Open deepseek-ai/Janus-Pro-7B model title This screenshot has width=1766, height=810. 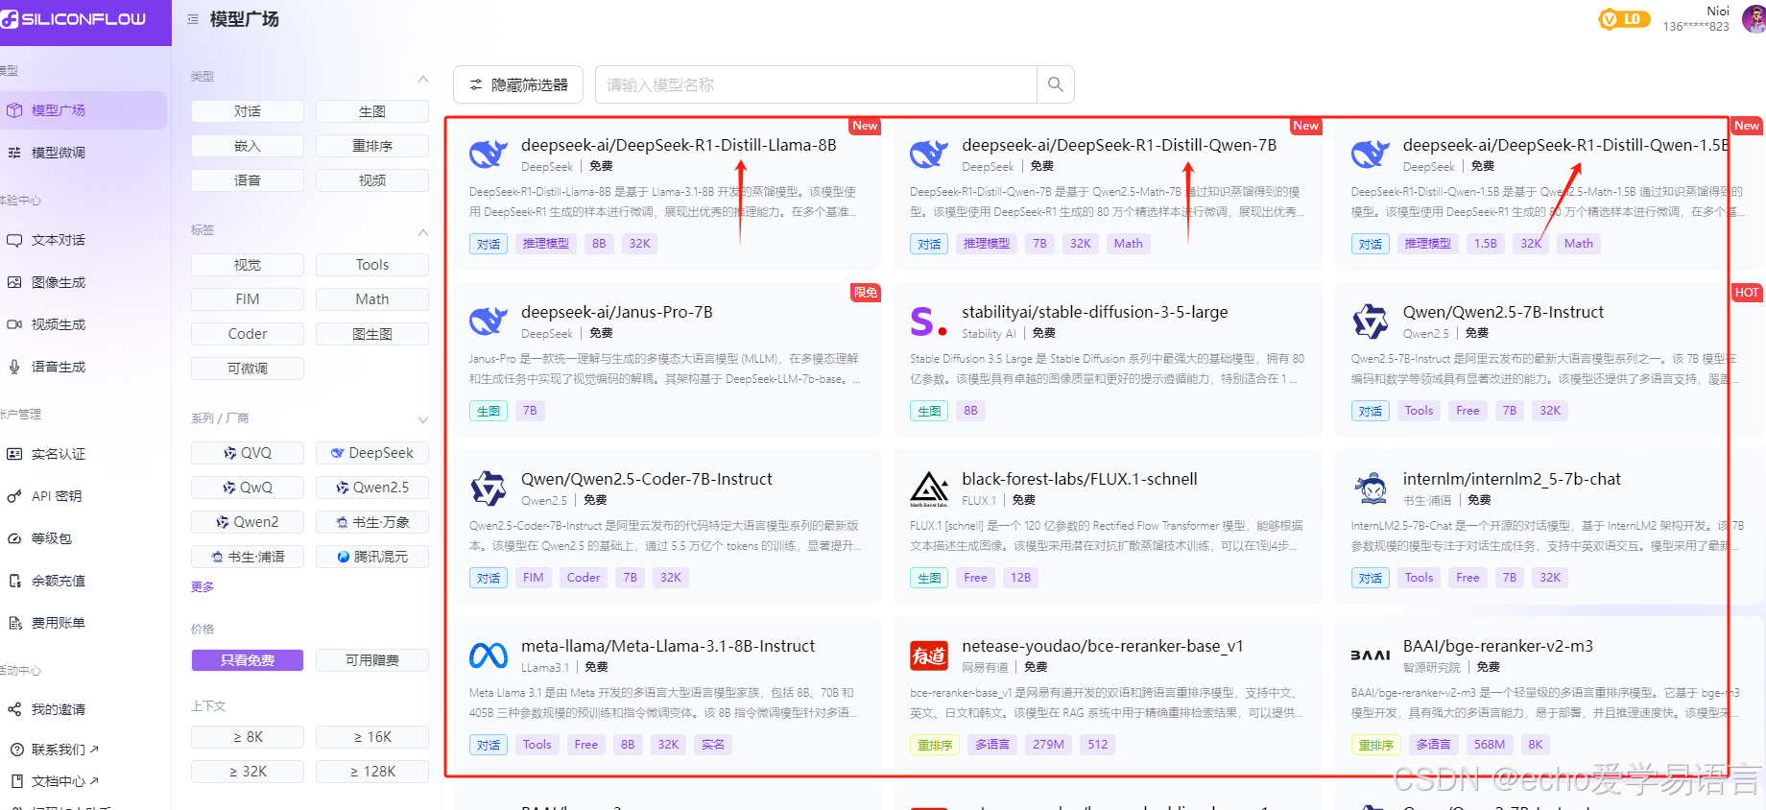pos(617,312)
